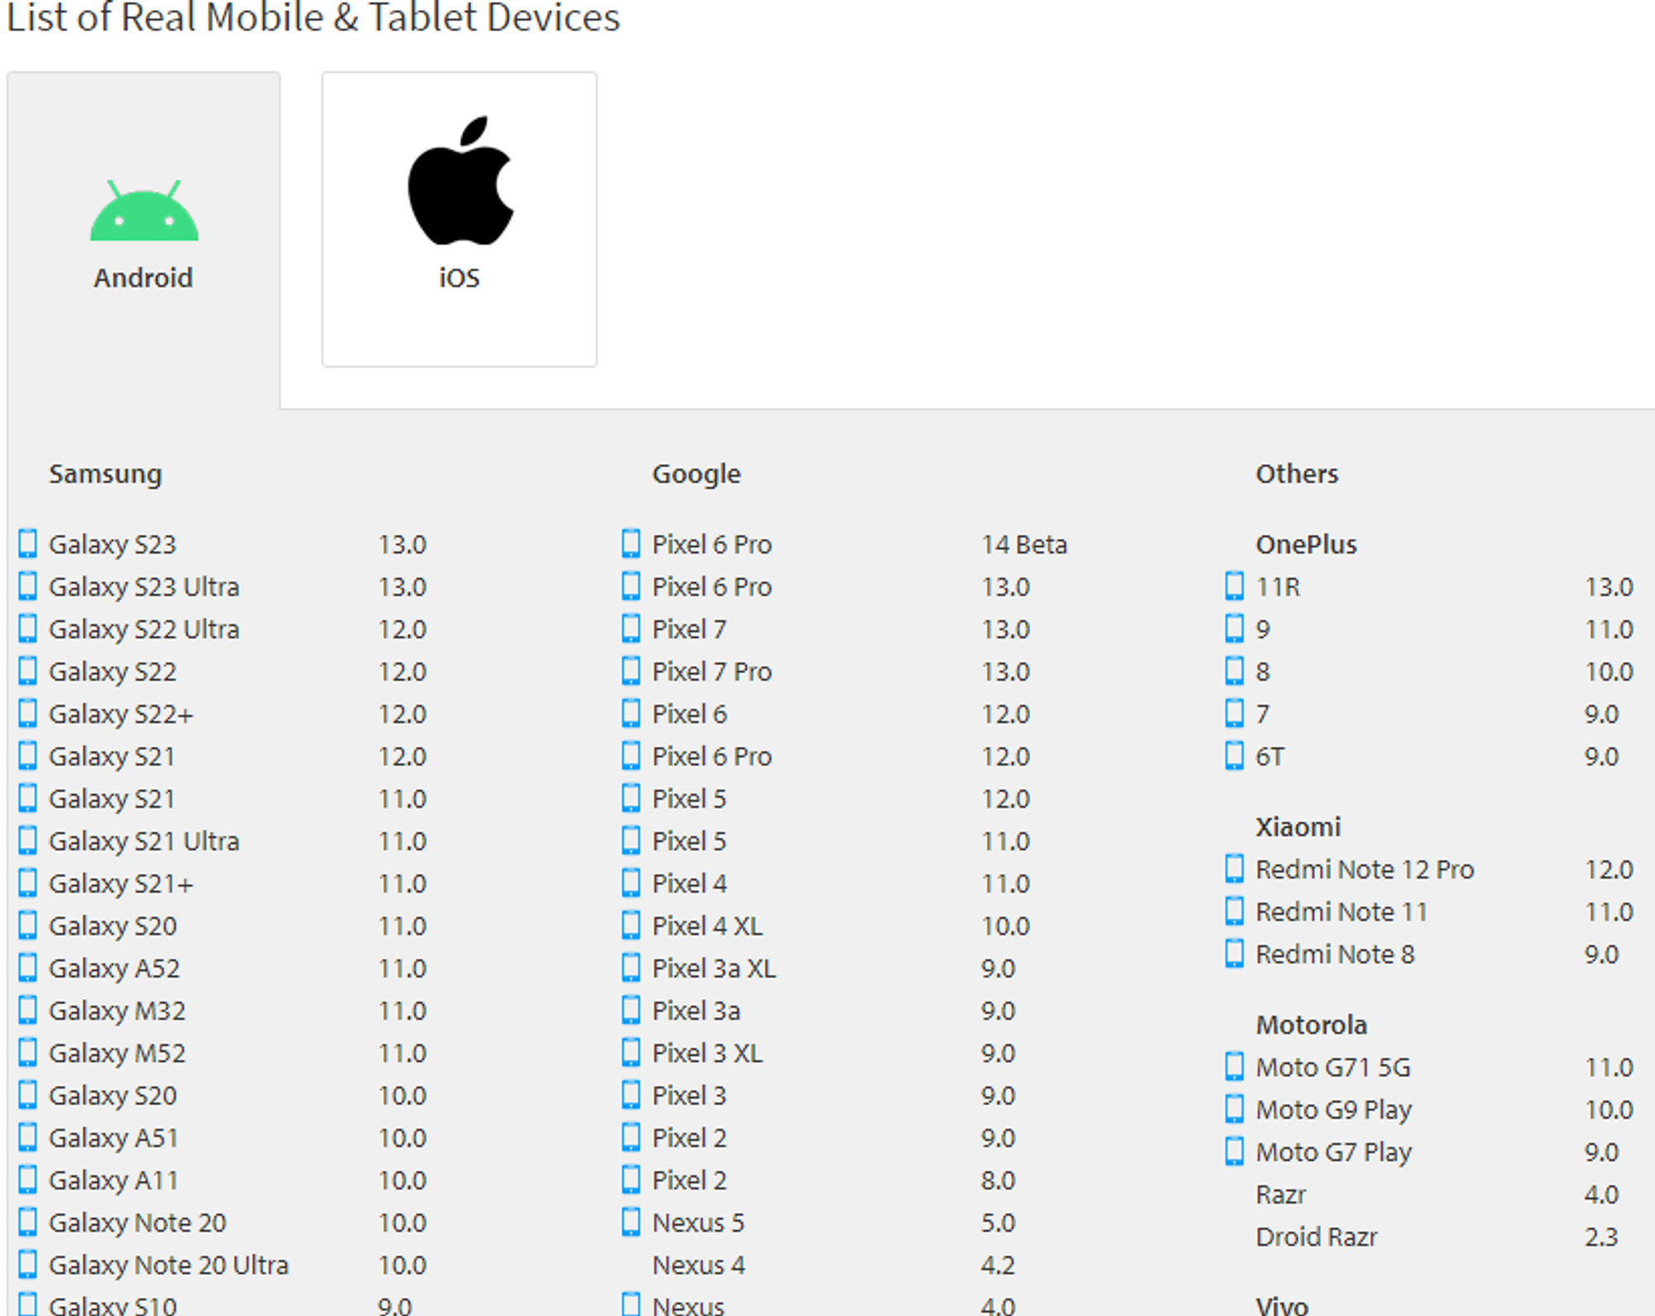Viewport: 1655px width, 1316px height.
Task: Click the "14 Beta" version for Pixel 6 Pro
Action: [x=1024, y=545]
